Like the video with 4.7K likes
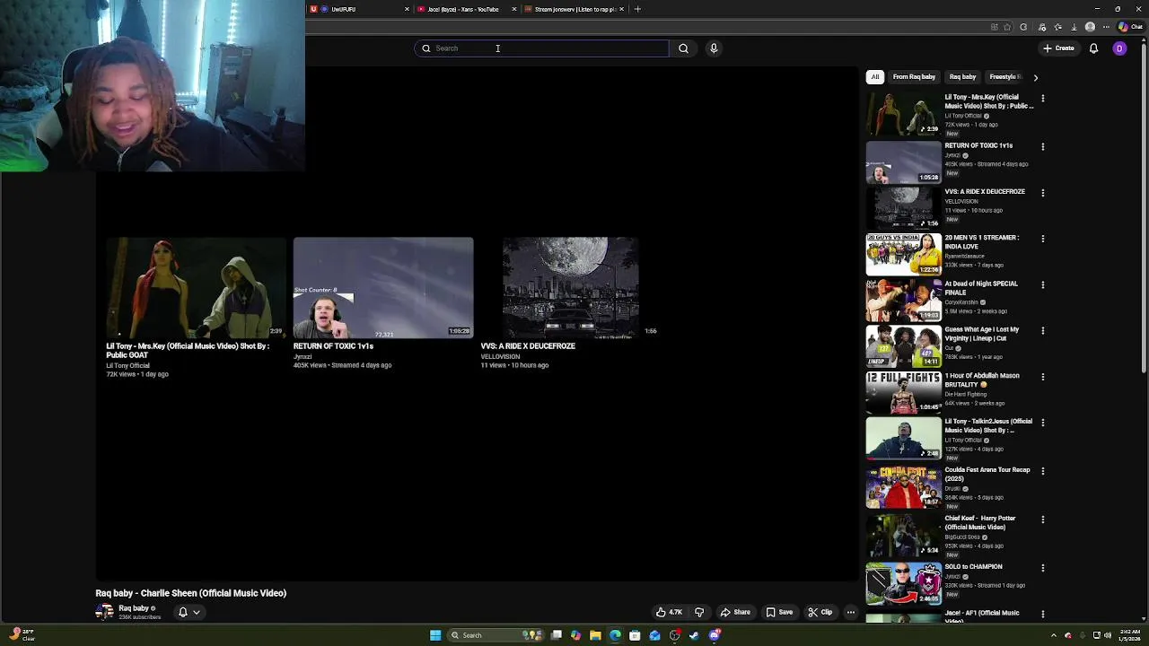This screenshot has width=1149, height=646. 670,612
